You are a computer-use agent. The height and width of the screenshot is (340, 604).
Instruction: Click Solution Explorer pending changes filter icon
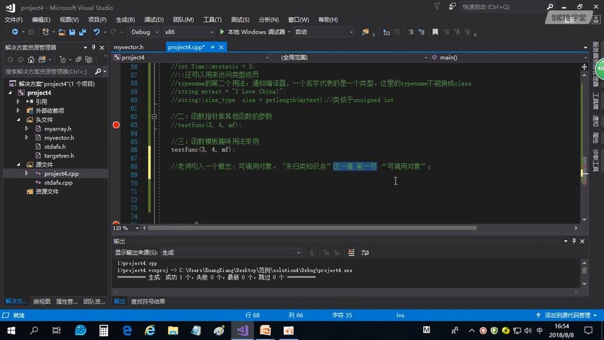[x=63, y=59]
